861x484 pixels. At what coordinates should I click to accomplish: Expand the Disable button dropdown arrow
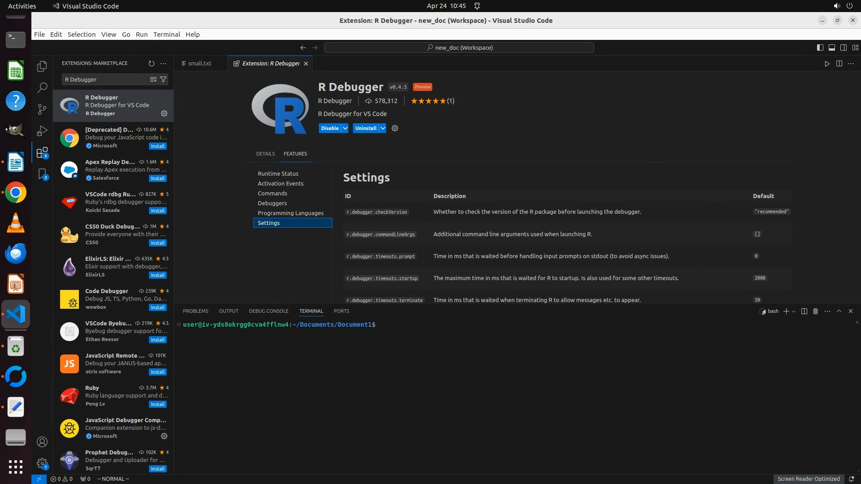click(345, 128)
